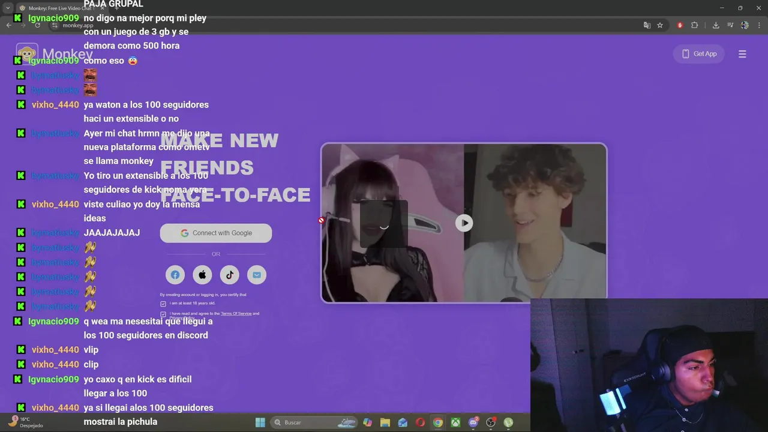Tick the agree to Terms Of Service checkbox
Screen dimensions: 768x432
pos(163,314)
